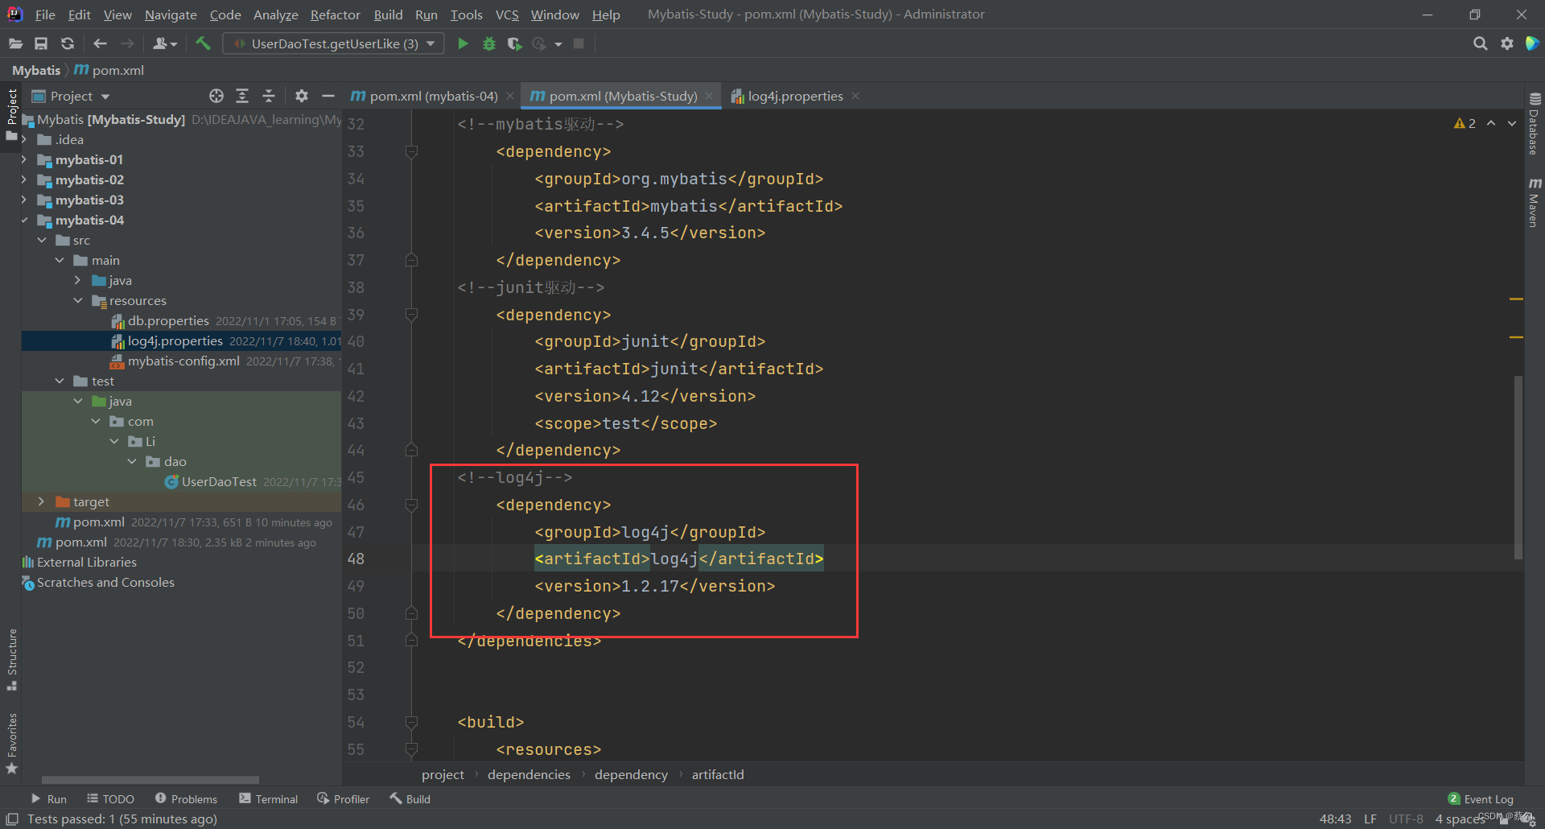Collapse the resources folder
The image size is (1545, 829).
[78, 300]
